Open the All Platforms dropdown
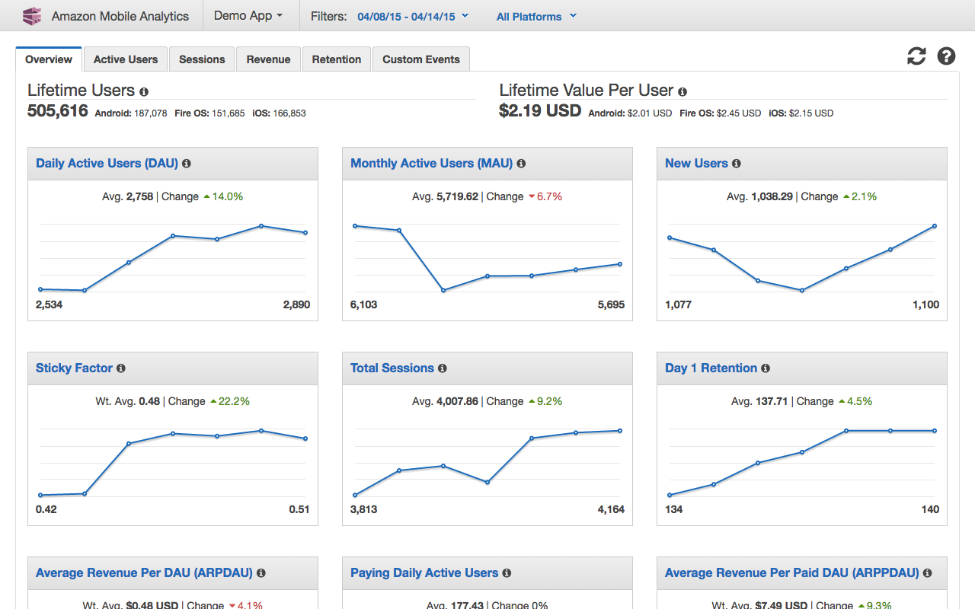 click(536, 16)
